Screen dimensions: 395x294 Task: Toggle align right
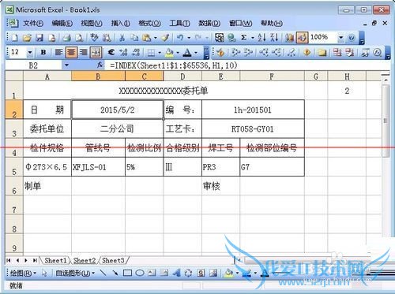(83, 53)
